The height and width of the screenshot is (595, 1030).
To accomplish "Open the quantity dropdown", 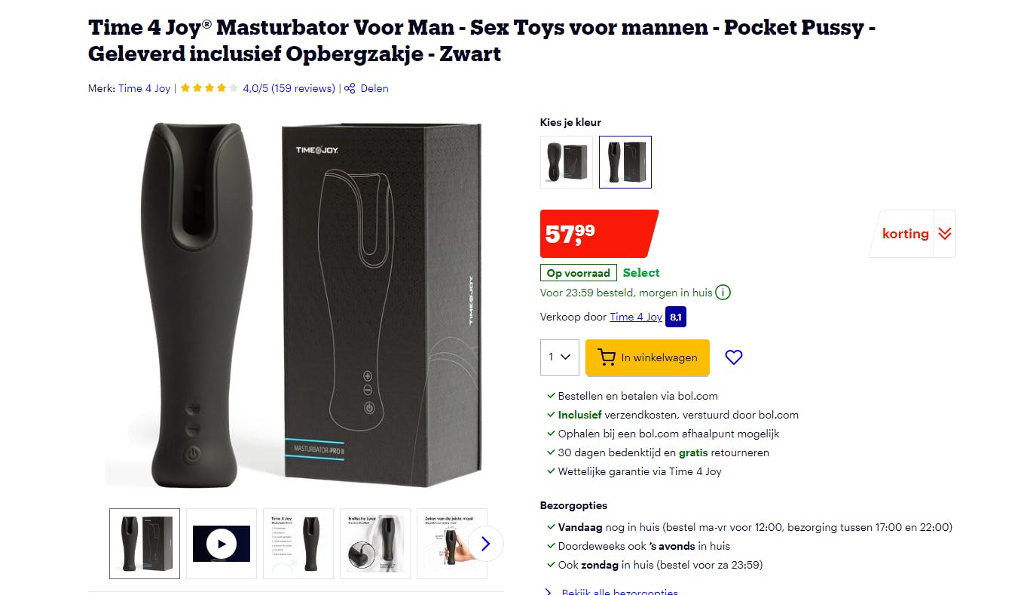I will coord(559,357).
